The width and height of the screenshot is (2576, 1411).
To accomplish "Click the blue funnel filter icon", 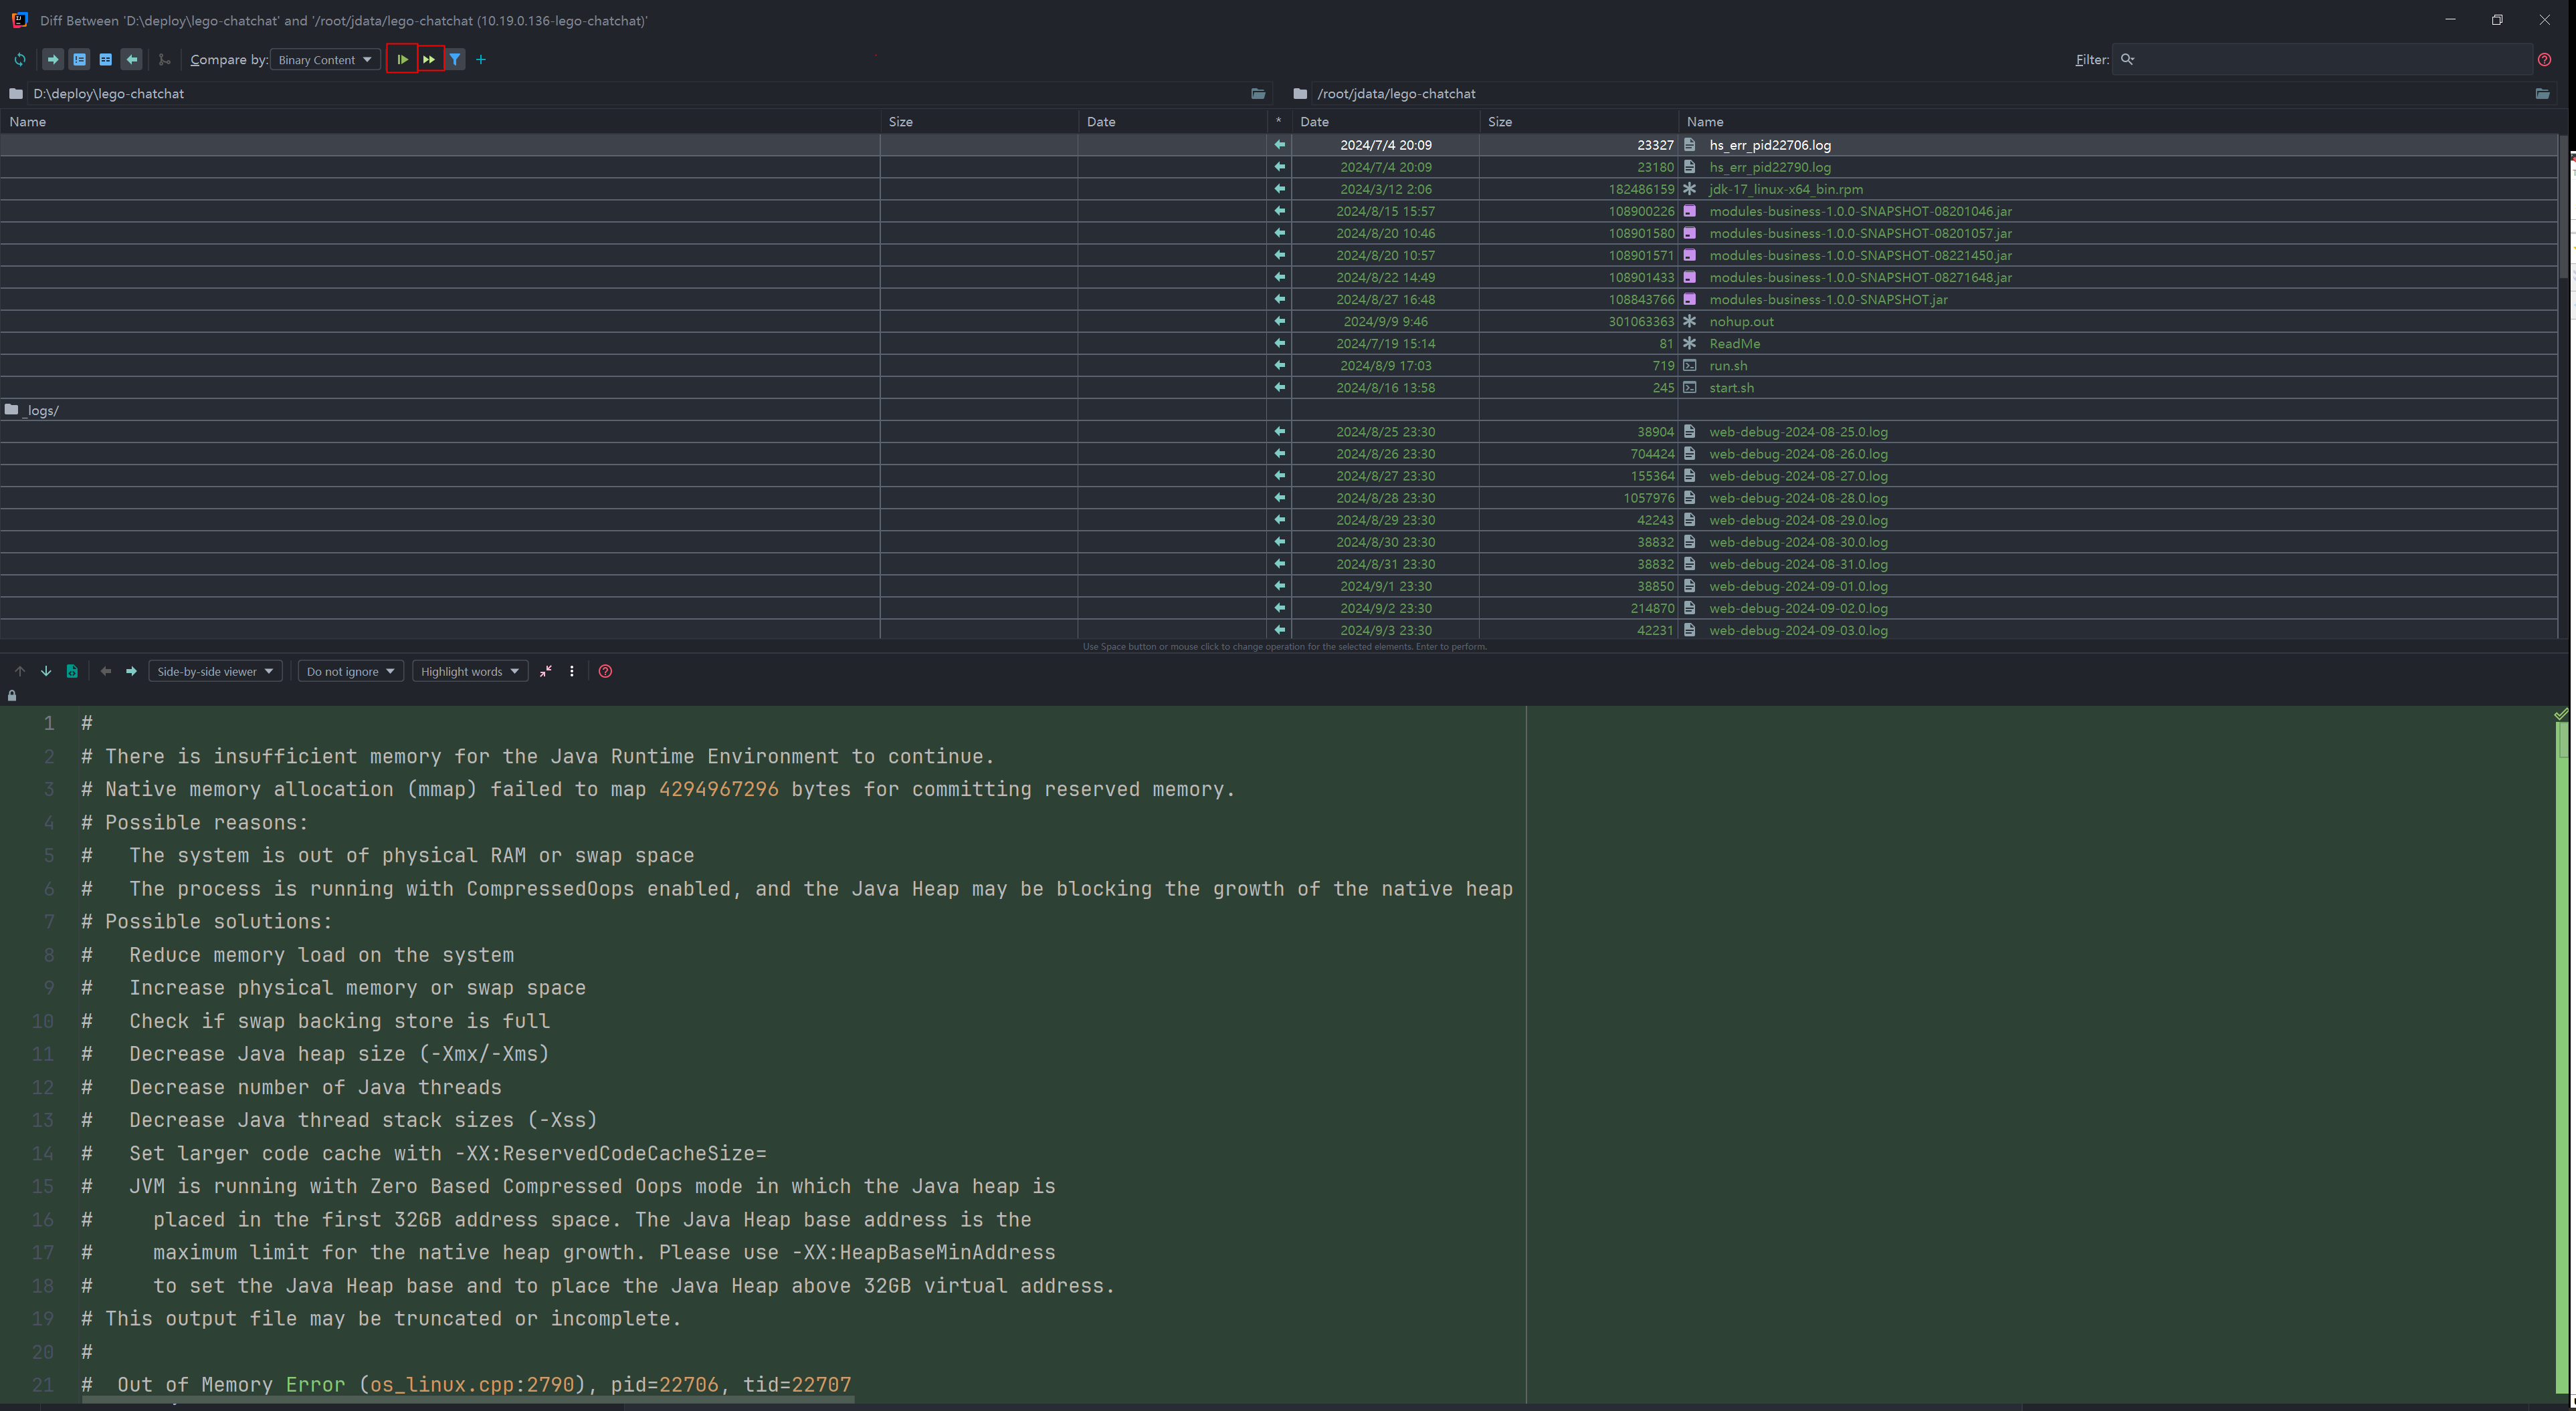I will (x=455, y=60).
